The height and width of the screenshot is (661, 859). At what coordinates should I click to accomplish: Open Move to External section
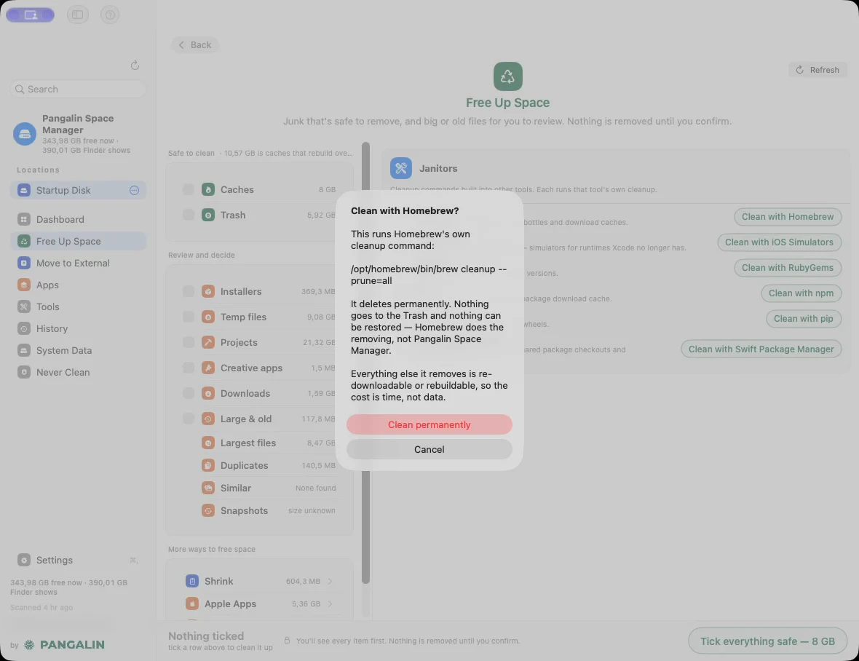[78, 263]
